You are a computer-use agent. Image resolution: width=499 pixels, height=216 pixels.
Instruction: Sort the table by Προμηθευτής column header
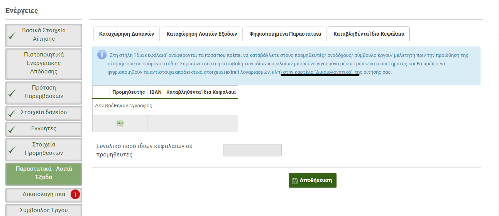[129, 92]
